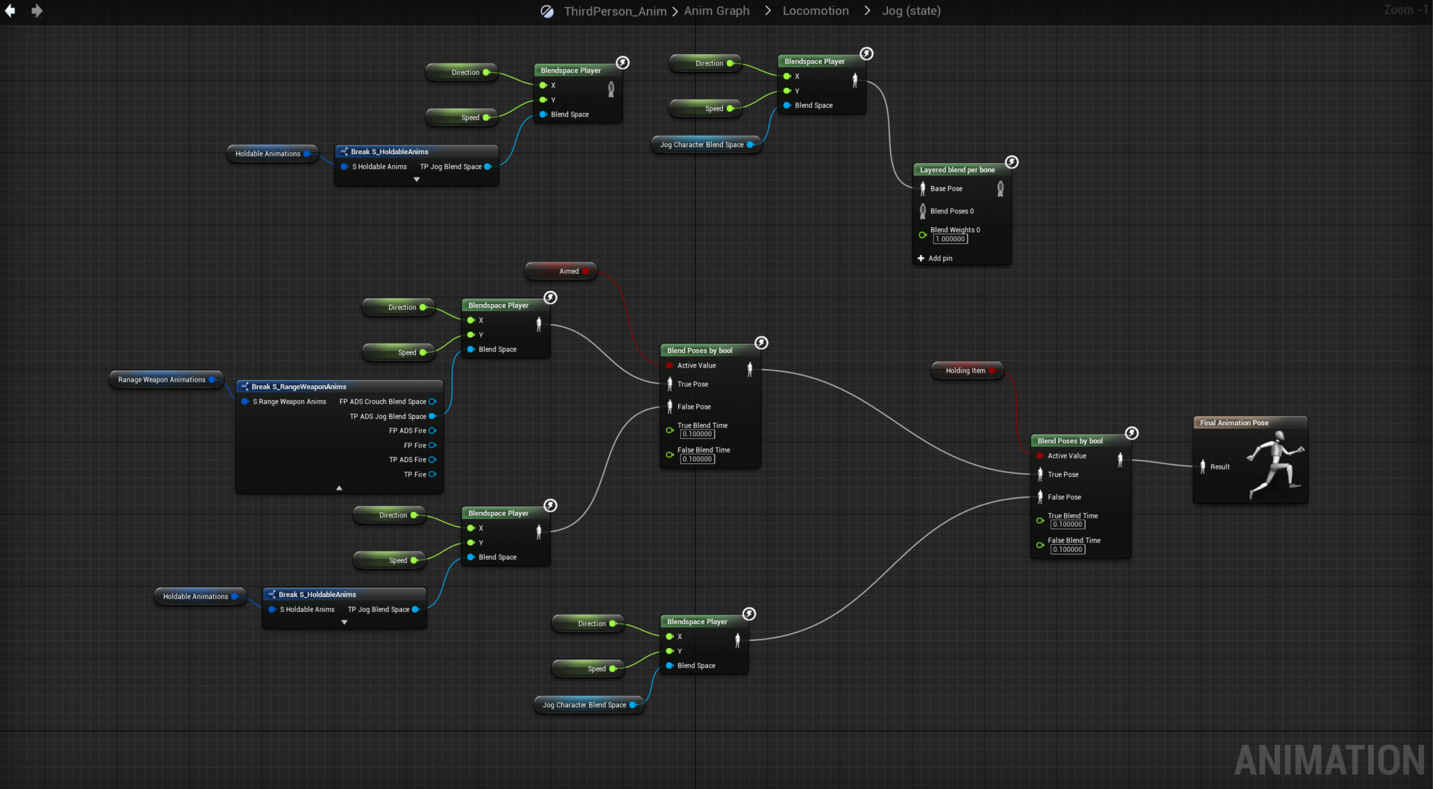Click the Result pose pin icon
Screen dimensions: 1433x789
coord(1203,466)
